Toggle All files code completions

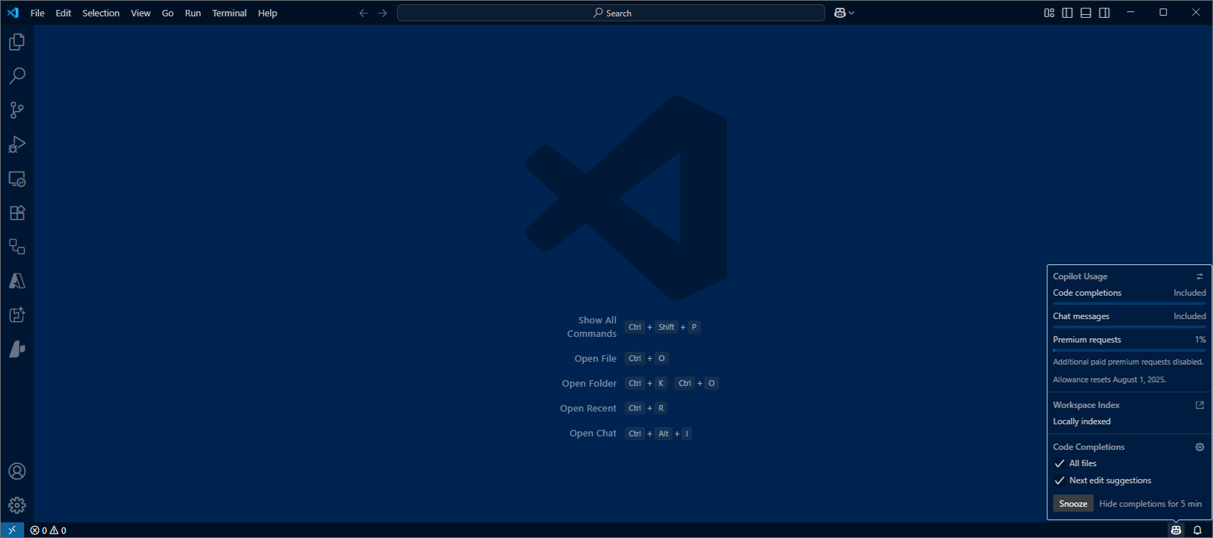pos(1060,463)
